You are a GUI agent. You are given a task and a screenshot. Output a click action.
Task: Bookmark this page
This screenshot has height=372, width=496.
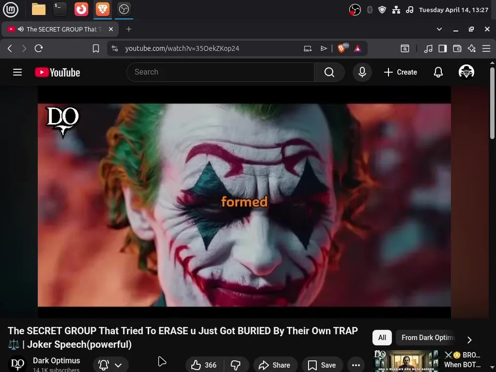[x=96, y=49]
